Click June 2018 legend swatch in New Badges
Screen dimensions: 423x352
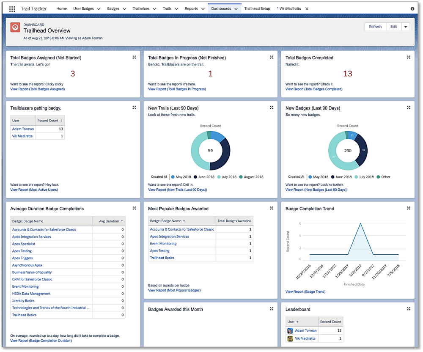click(x=333, y=177)
